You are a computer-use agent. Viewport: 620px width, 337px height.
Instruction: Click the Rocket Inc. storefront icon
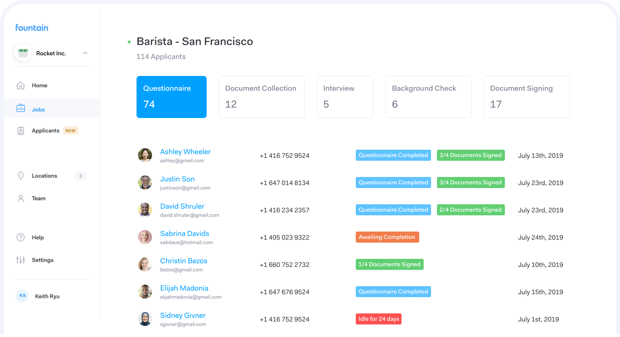point(23,53)
